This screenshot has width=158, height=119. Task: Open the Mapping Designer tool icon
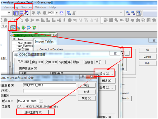click(x=34, y=28)
